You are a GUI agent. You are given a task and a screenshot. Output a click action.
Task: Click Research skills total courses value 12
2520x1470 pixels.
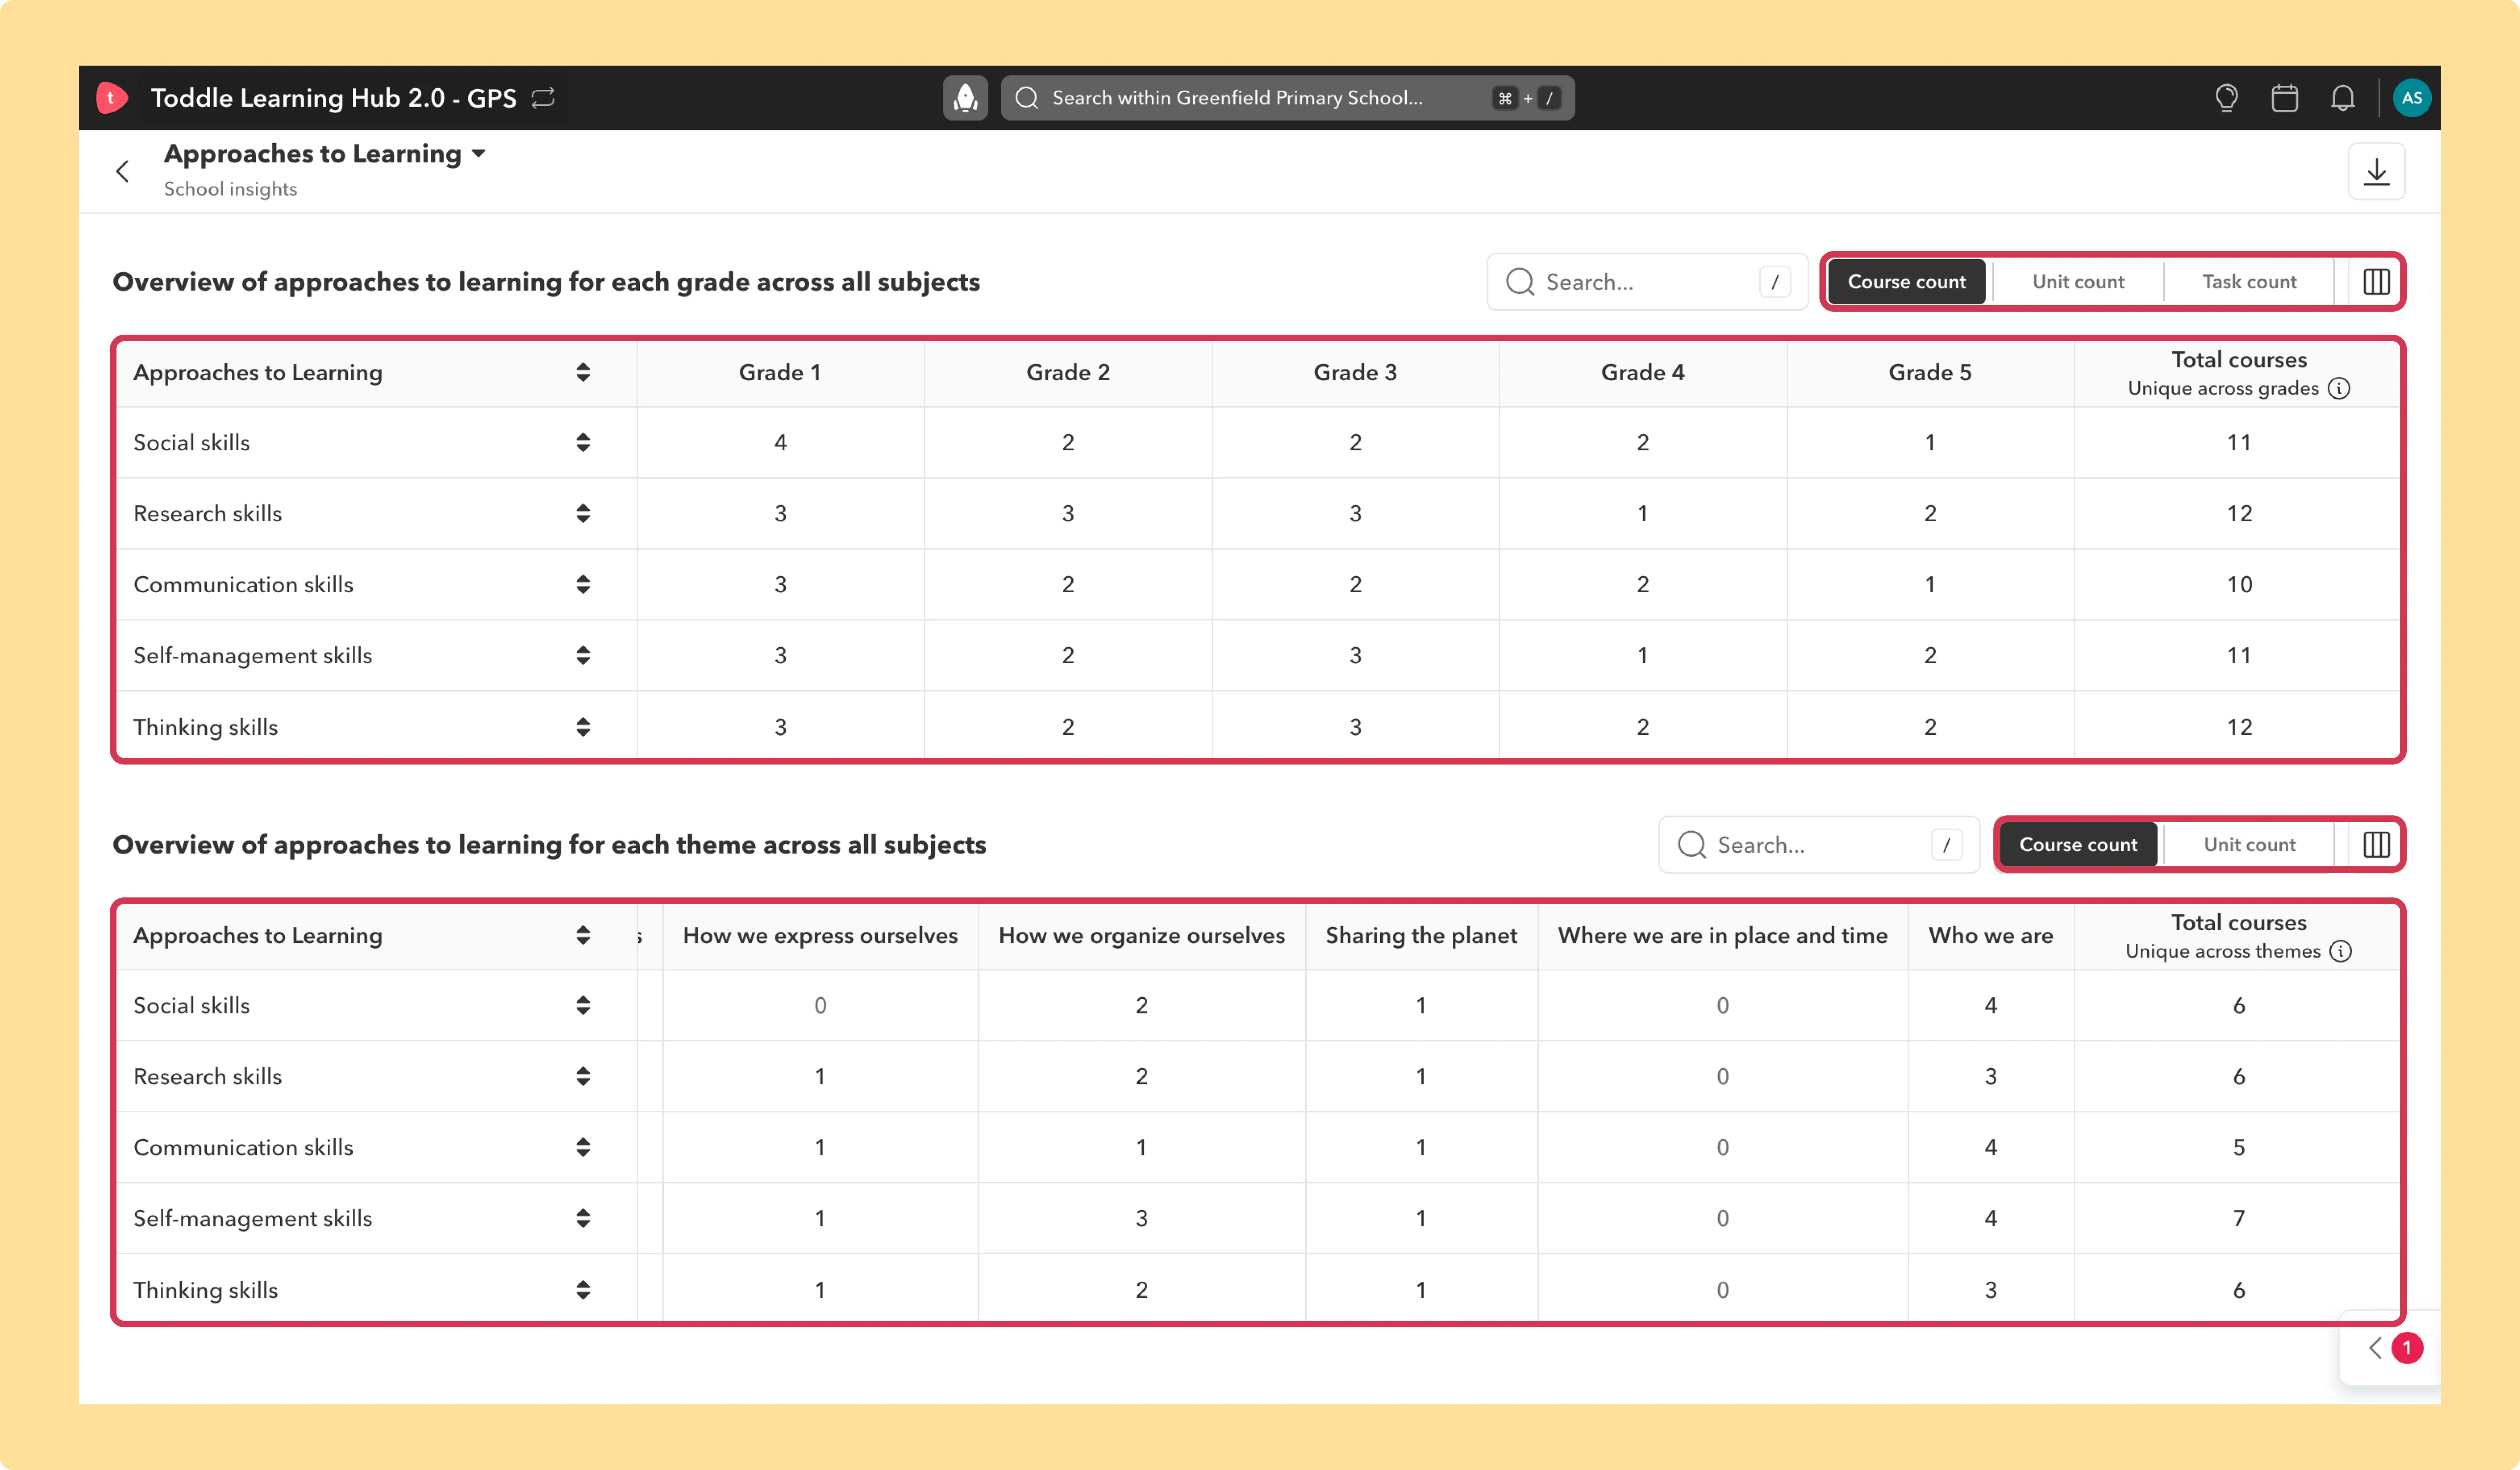(2239, 513)
